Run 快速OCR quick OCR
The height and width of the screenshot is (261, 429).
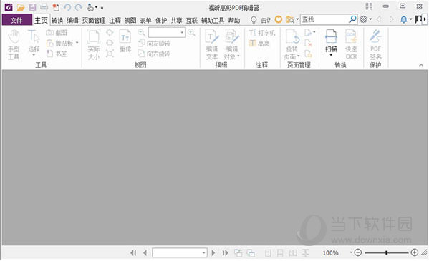(351, 44)
